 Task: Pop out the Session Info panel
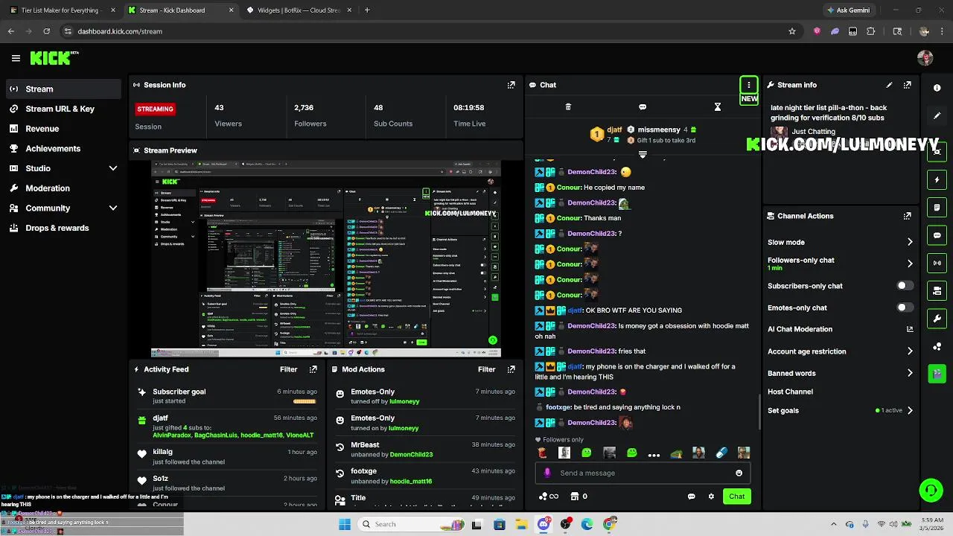[511, 85]
